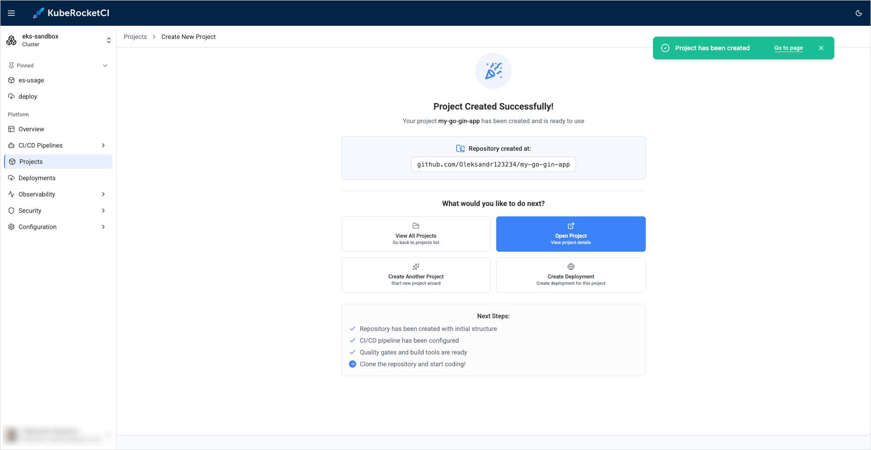Expand the CI/CD Pipelines section
The height and width of the screenshot is (450, 871).
click(x=104, y=145)
